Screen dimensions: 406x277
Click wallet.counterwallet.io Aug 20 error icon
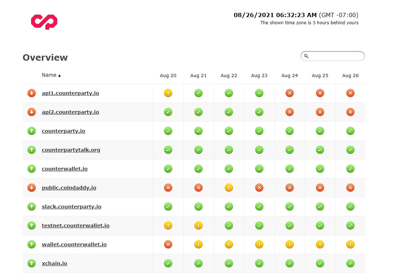coord(168,244)
